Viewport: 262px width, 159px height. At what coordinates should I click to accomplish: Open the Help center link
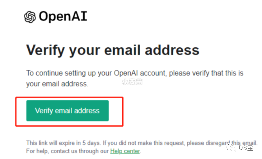(125, 151)
